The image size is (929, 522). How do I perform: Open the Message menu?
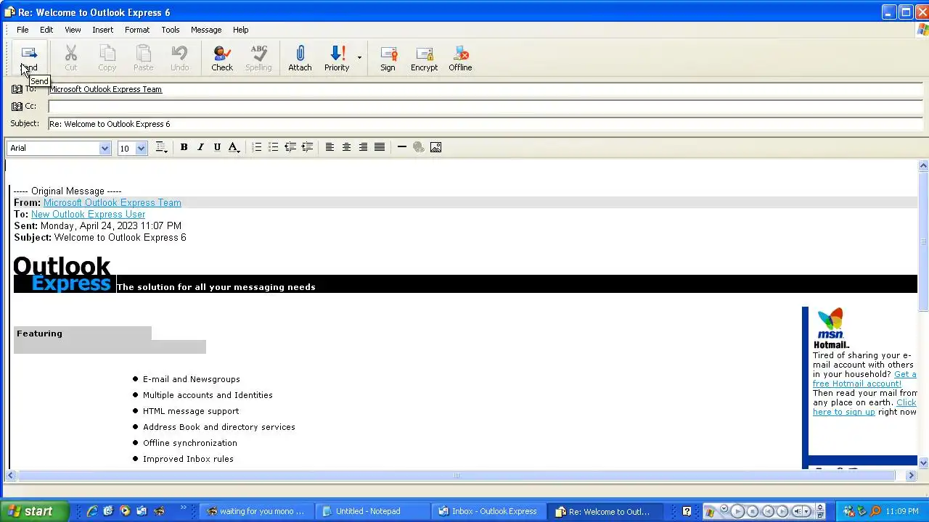click(x=206, y=30)
